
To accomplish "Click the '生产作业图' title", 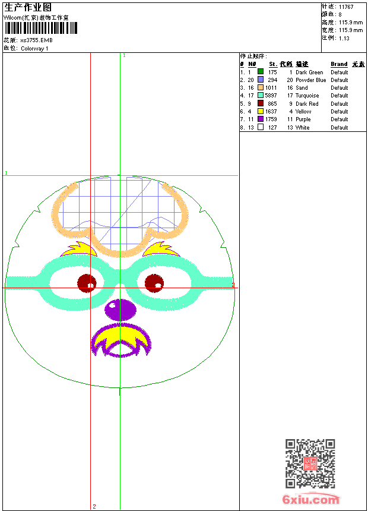I will point(28,8).
